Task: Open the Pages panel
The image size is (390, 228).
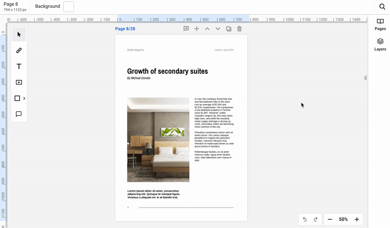Action: click(x=380, y=25)
